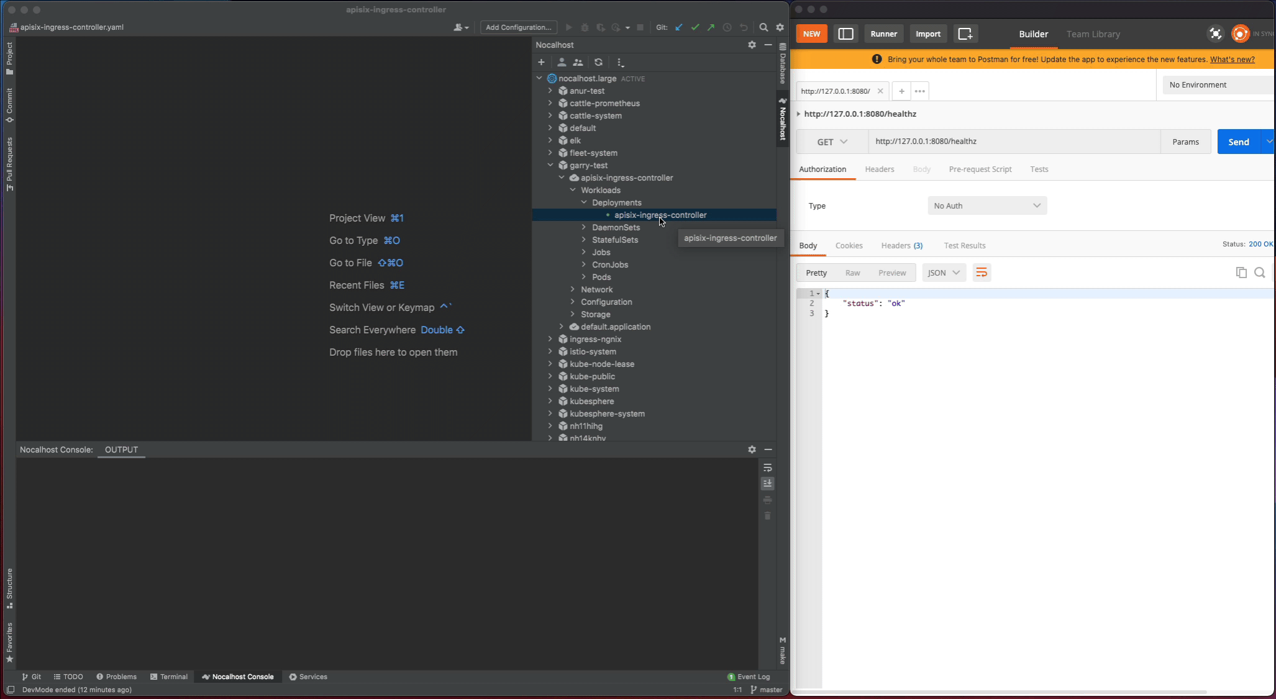Switch to the Tests tab in Postman

[x=1039, y=169]
